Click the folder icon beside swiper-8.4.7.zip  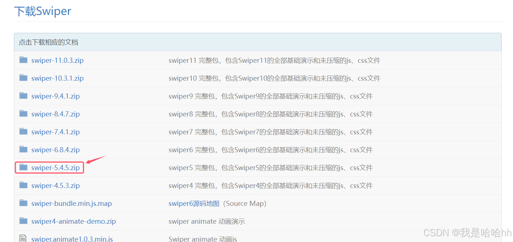coord(23,114)
